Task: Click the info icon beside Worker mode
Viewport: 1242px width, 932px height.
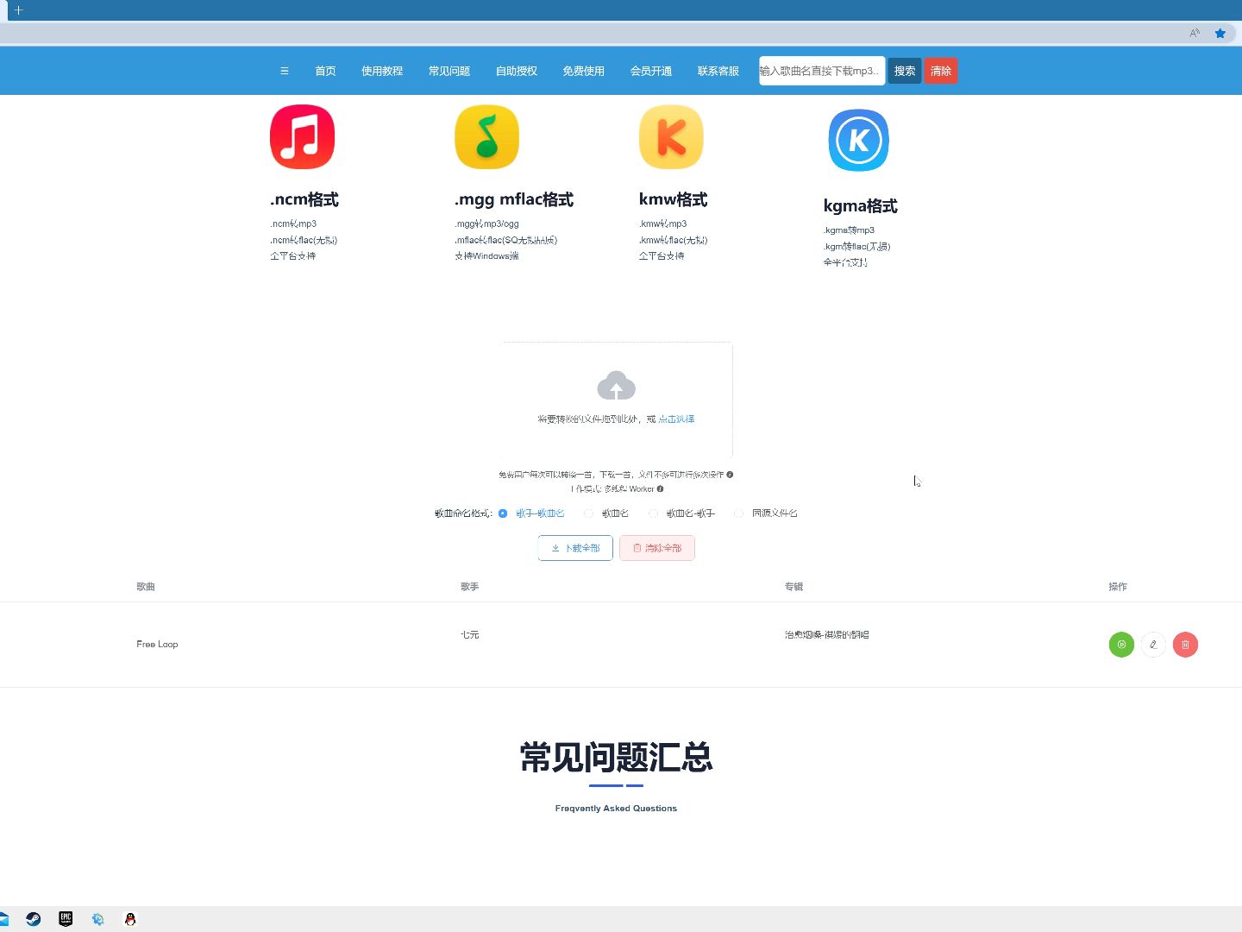Action: pyautogui.click(x=660, y=489)
